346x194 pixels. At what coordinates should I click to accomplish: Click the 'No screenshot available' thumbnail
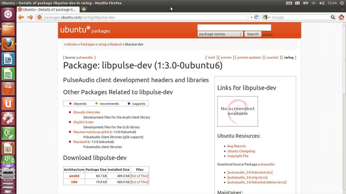click(x=238, y=111)
